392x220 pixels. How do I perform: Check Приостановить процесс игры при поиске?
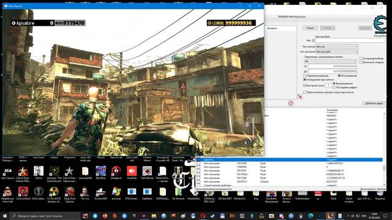coord(305,92)
